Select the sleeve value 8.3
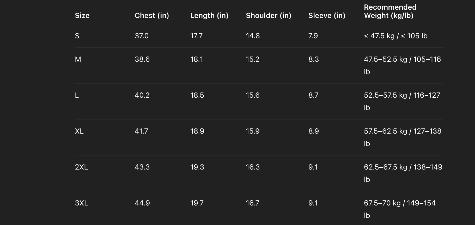Screen dimensions: 475x225 tap(313, 59)
